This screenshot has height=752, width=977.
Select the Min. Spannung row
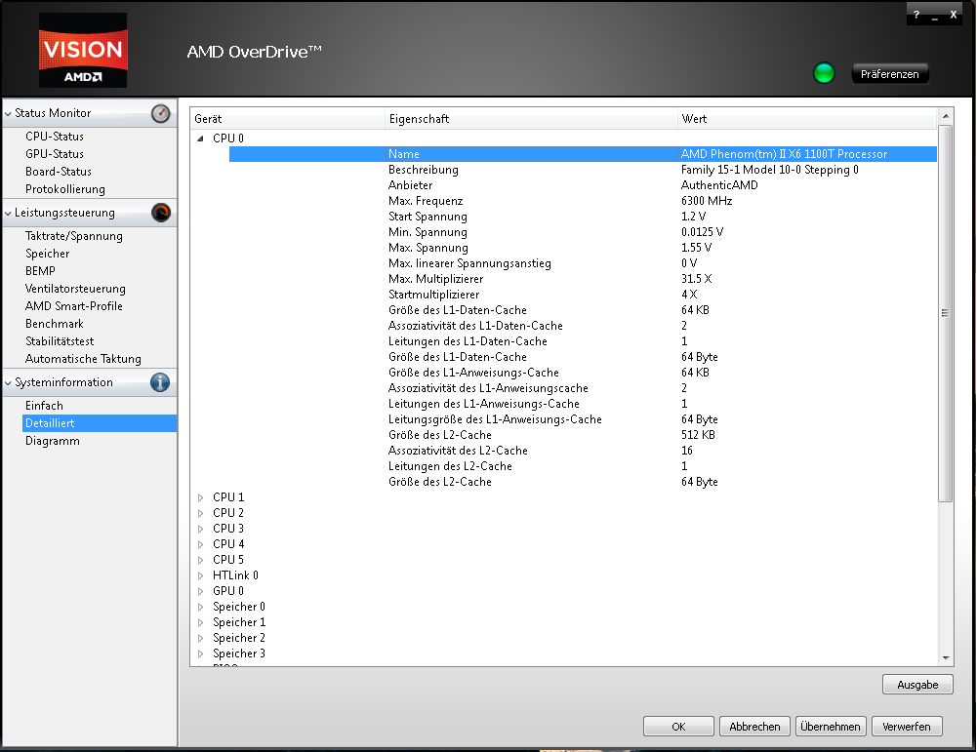point(584,232)
